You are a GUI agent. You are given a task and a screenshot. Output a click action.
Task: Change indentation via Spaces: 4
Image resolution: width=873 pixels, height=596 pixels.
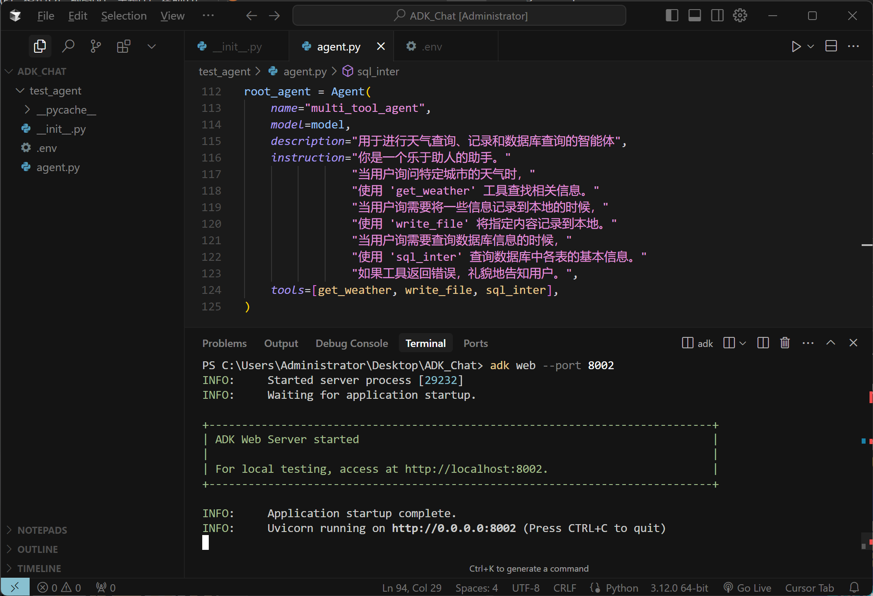[x=476, y=588]
